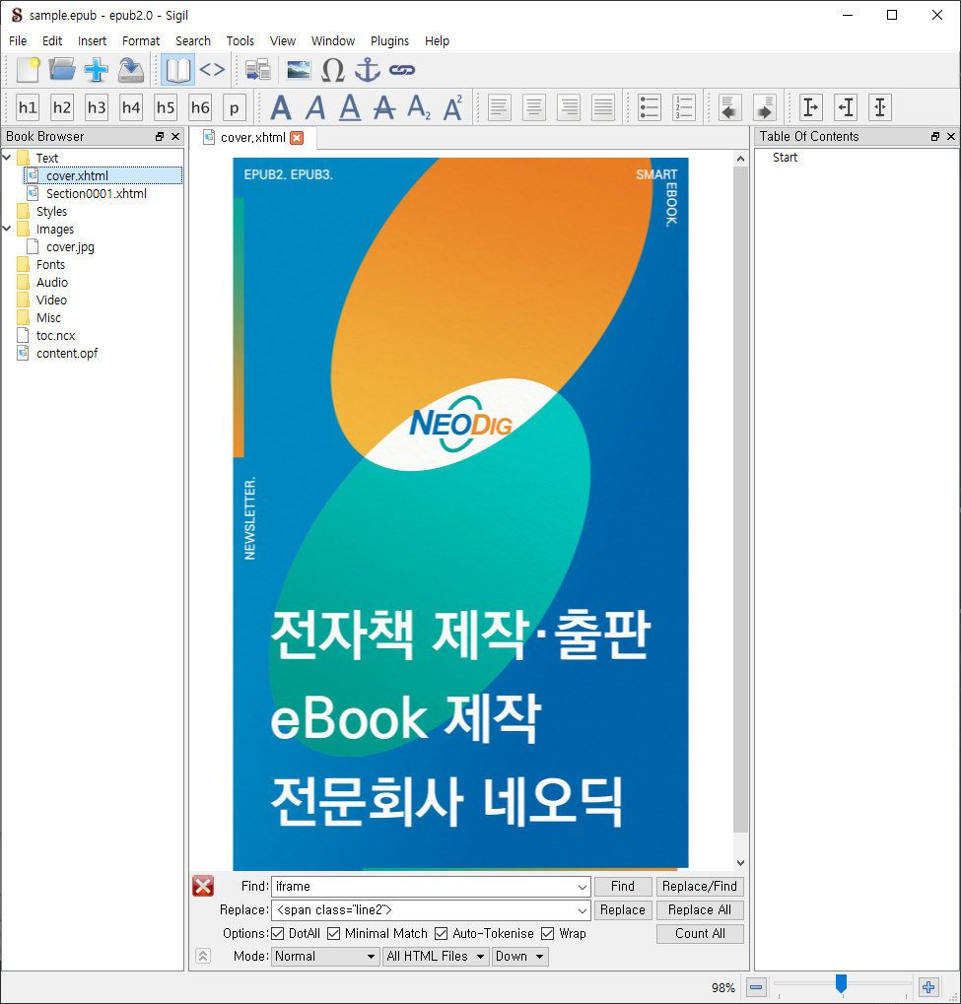Image resolution: width=961 pixels, height=1004 pixels.
Task: Insert a numbered list
Action: coord(684,107)
